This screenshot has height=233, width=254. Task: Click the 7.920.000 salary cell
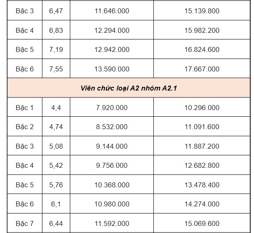[112, 108]
